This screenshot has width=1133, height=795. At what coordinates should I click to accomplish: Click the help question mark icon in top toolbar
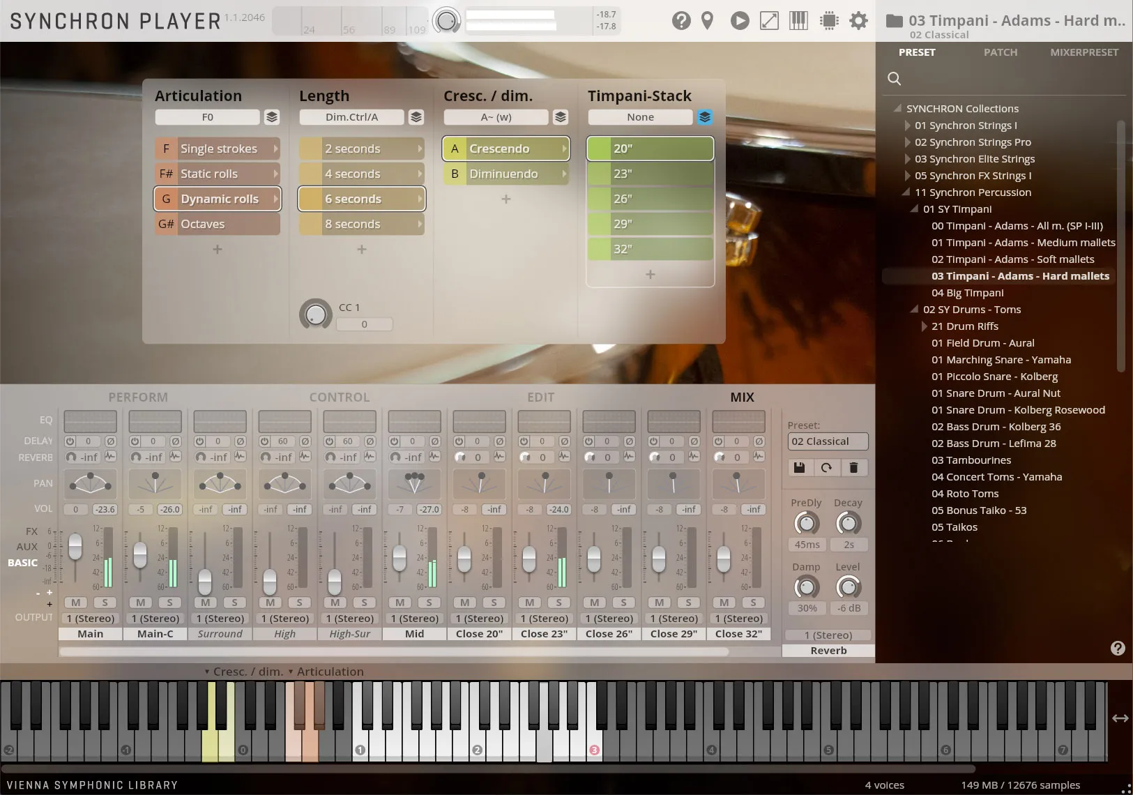click(680, 21)
